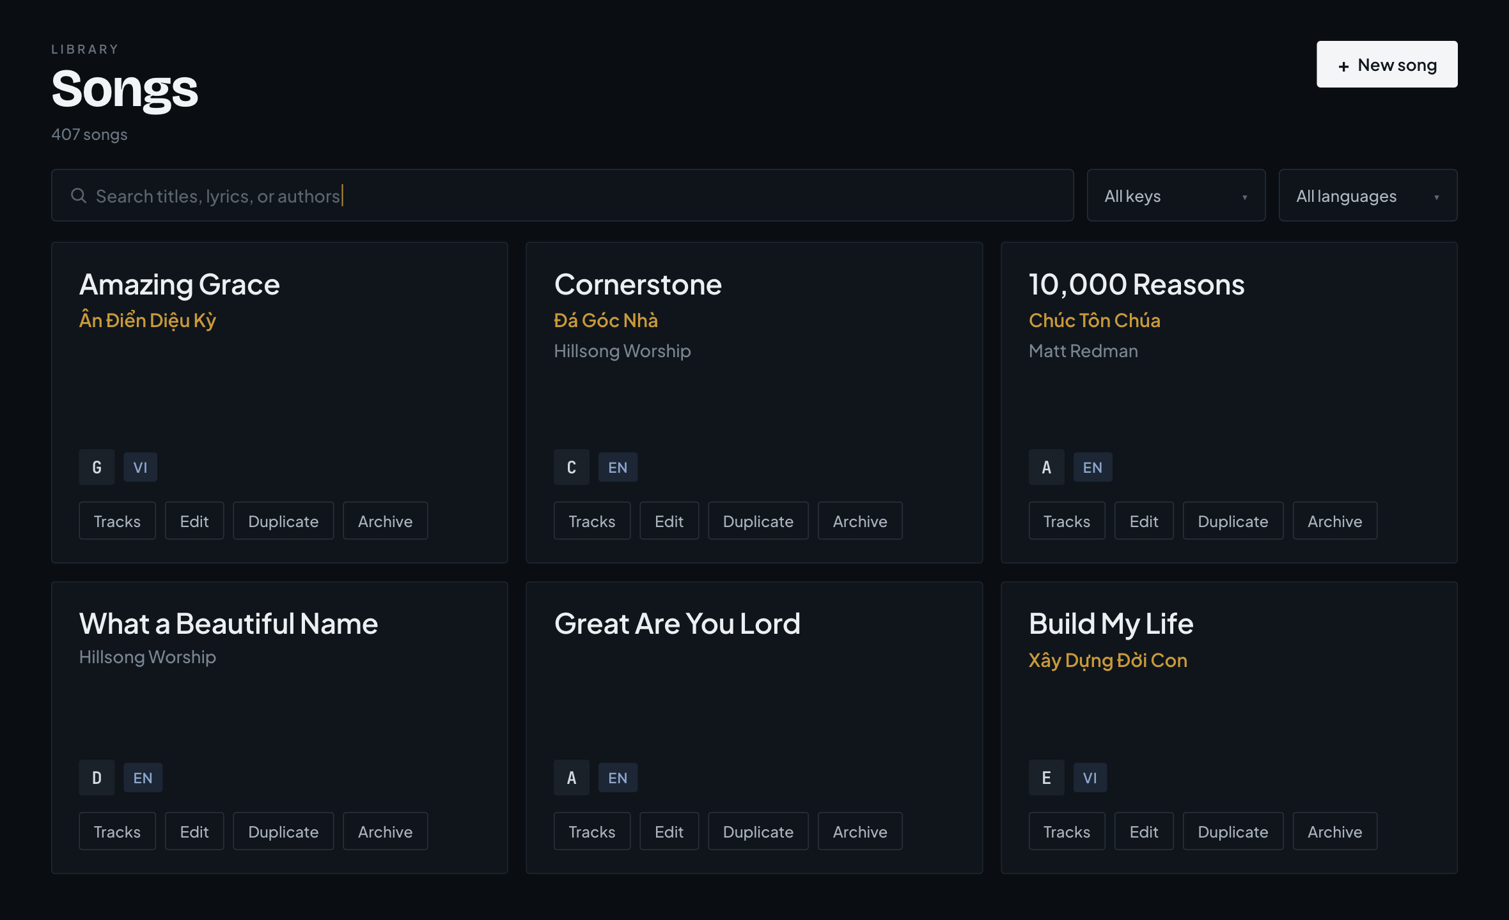This screenshot has width=1509, height=920.
Task: Archive What a Beautiful Name
Action: click(385, 831)
